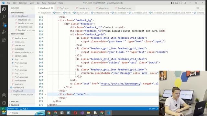Viewport: 207px width, 116px height.
Task: Open the Explorer view in activity bar
Action: (x=4, y=9)
